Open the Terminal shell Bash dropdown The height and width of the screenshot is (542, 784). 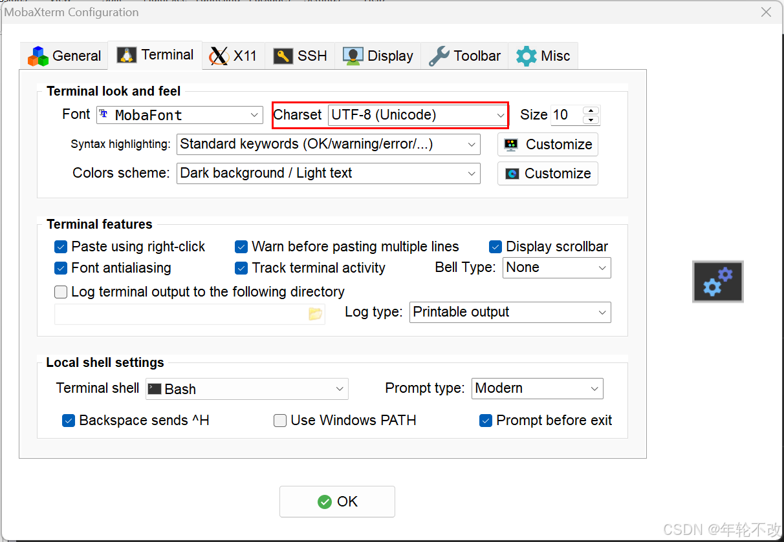(x=247, y=389)
